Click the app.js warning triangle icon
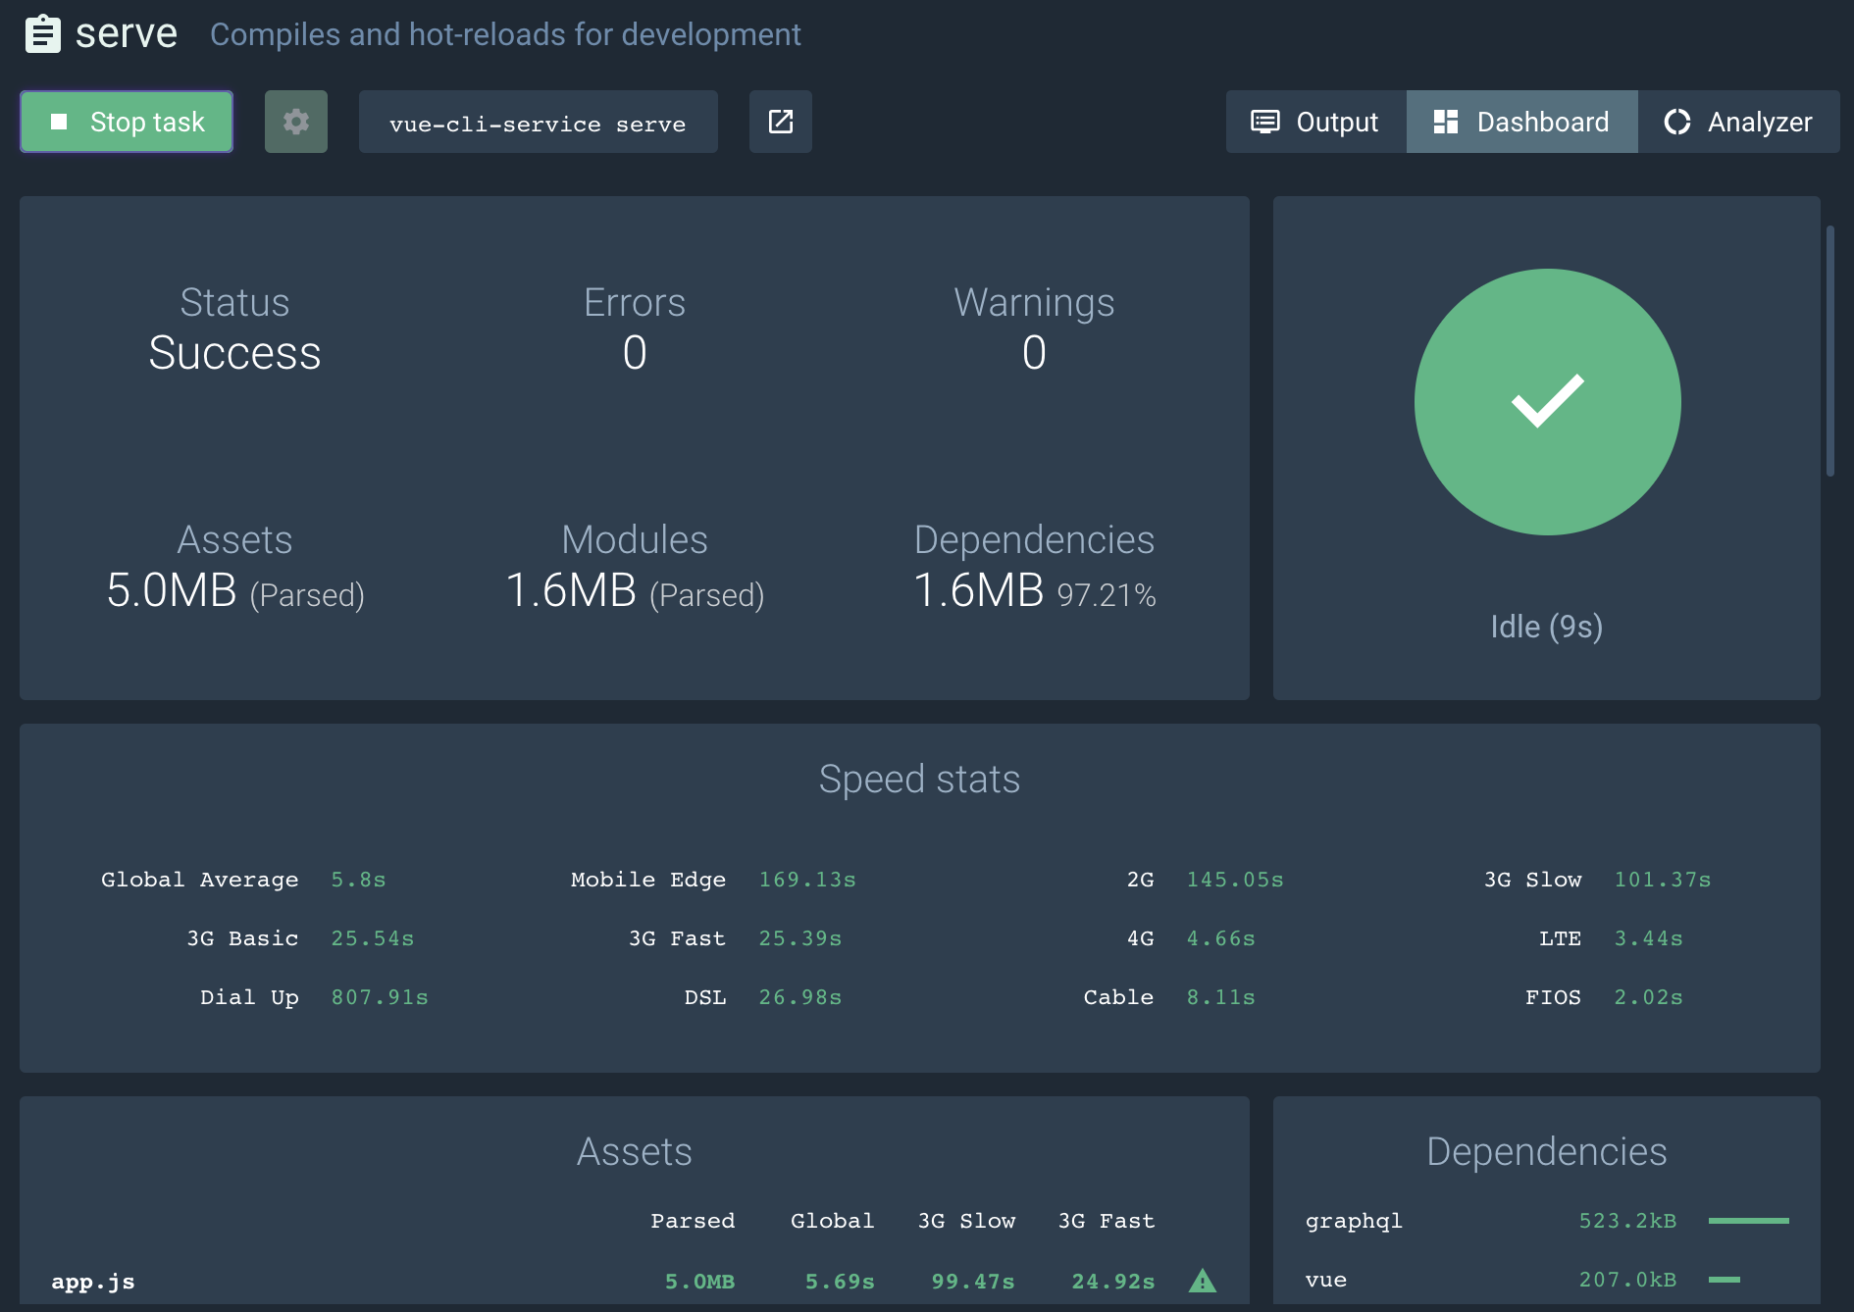Image resolution: width=1854 pixels, height=1312 pixels. click(x=1203, y=1281)
